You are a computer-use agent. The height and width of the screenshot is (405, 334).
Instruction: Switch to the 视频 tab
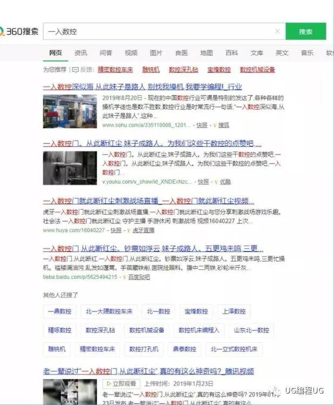131,53
